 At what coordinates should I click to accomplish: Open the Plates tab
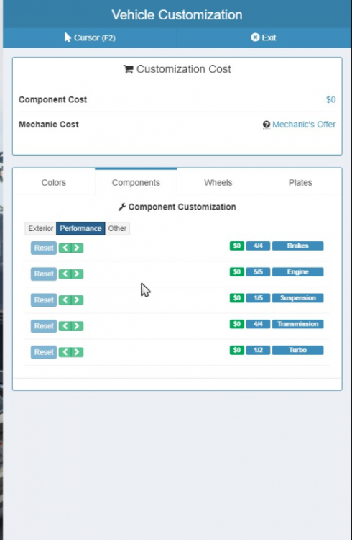[300, 183]
